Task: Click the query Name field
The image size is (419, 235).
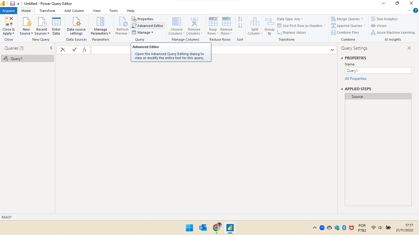Action: point(378,71)
